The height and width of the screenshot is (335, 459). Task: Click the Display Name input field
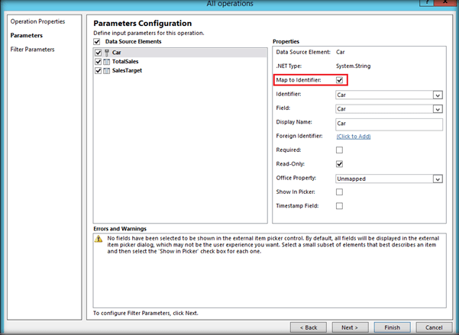[389, 124]
